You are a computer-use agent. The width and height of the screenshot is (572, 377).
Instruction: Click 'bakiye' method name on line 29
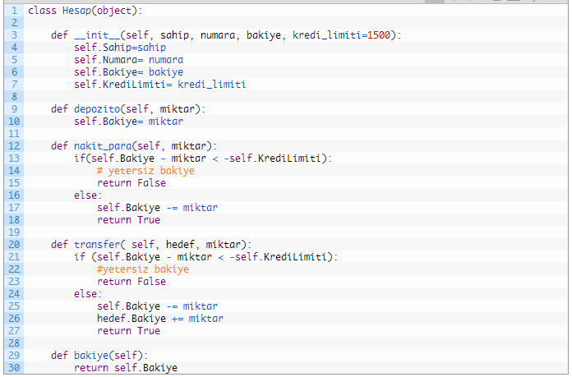coord(91,356)
